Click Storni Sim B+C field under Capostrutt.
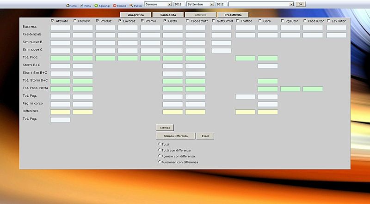This screenshot has height=204, width=370. click(195, 74)
